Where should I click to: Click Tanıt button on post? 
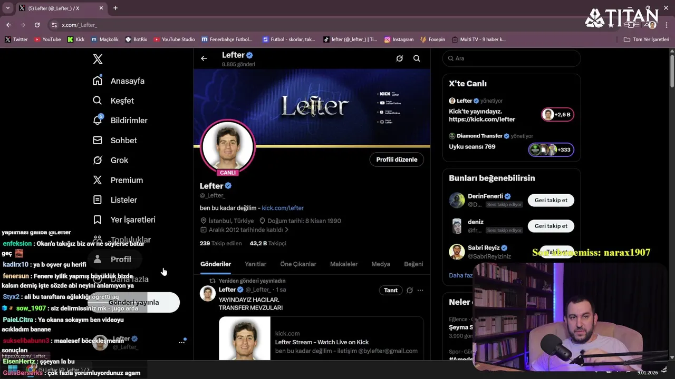pyautogui.click(x=391, y=290)
